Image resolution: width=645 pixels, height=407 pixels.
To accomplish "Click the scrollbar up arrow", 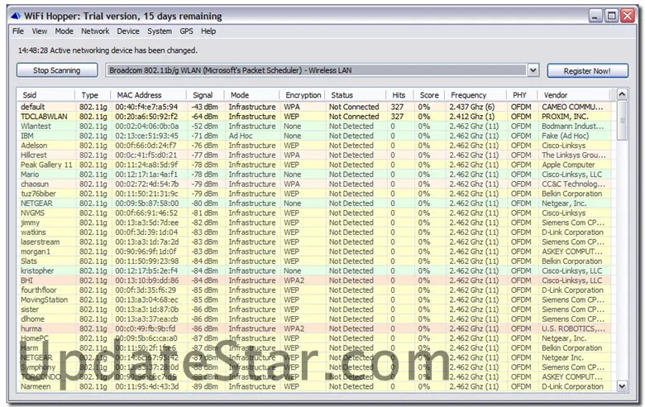I will [x=622, y=94].
